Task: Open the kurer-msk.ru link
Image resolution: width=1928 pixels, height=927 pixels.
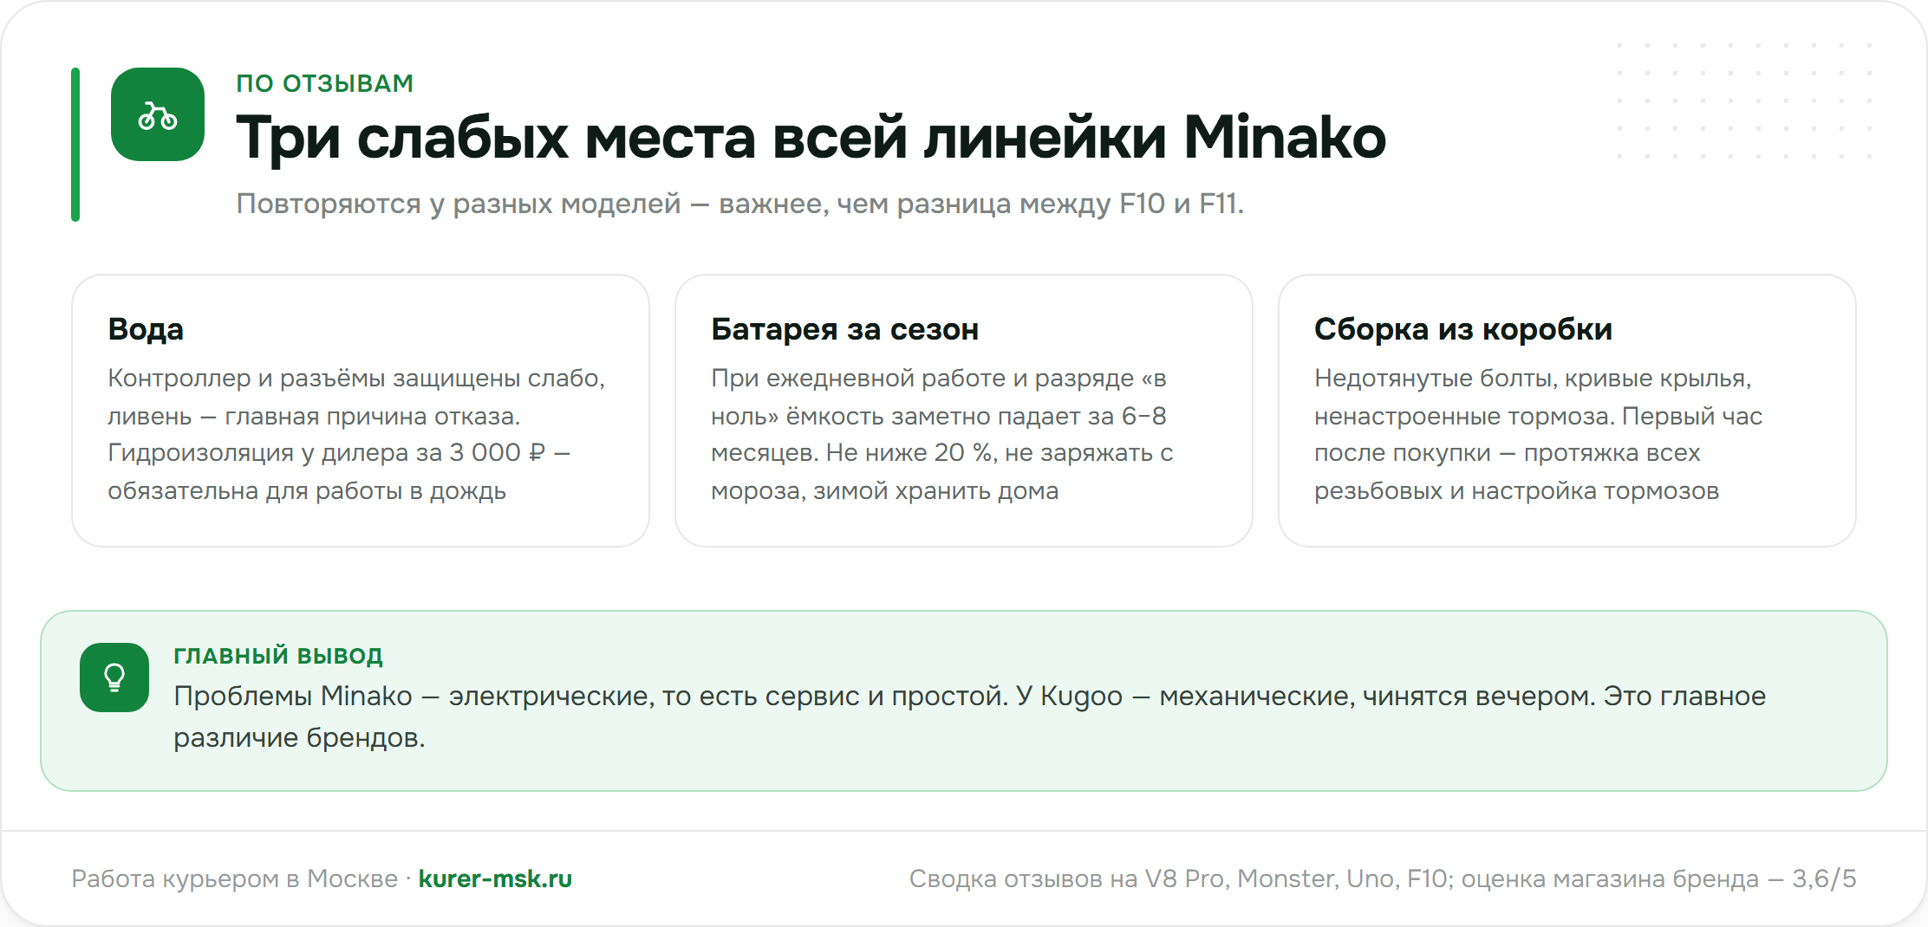Action: point(495,878)
